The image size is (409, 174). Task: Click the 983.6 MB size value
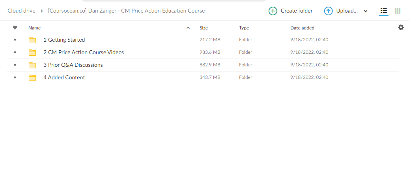pos(210,53)
